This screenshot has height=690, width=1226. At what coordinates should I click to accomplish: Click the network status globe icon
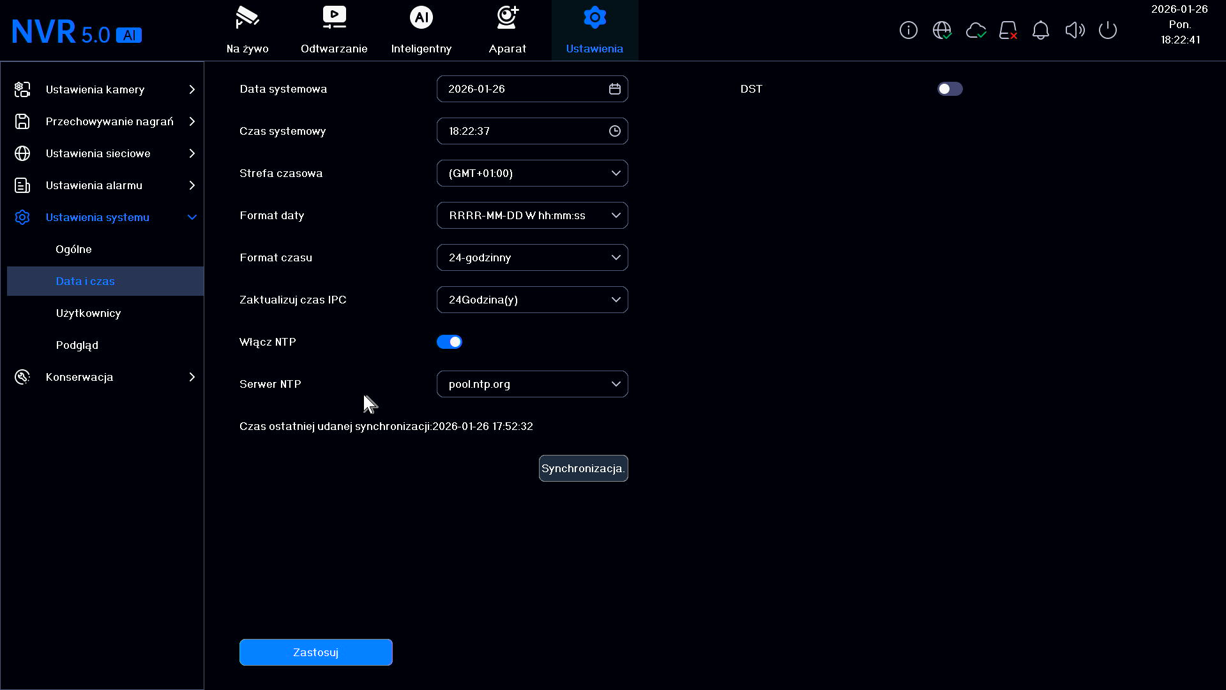[x=942, y=30]
